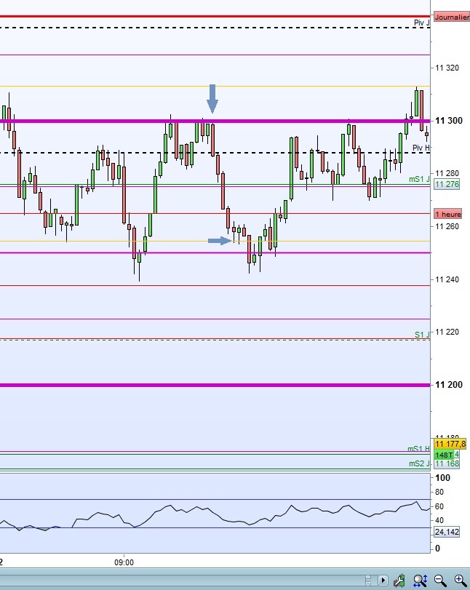Click the 11 260 price axis value
This screenshot has width=470, height=590.
pos(447,226)
